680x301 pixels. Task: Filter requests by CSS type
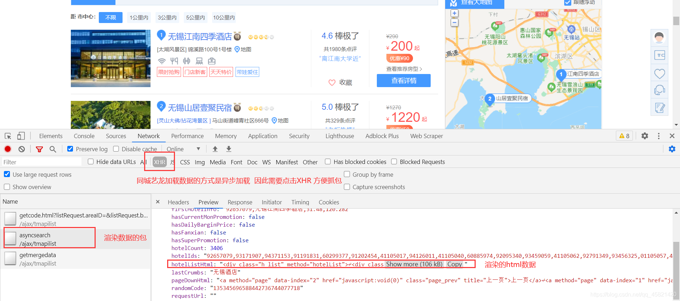coord(185,162)
